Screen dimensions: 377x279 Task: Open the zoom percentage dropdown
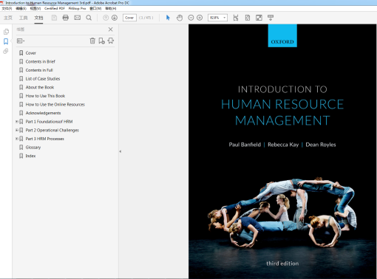tap(224, 18)
